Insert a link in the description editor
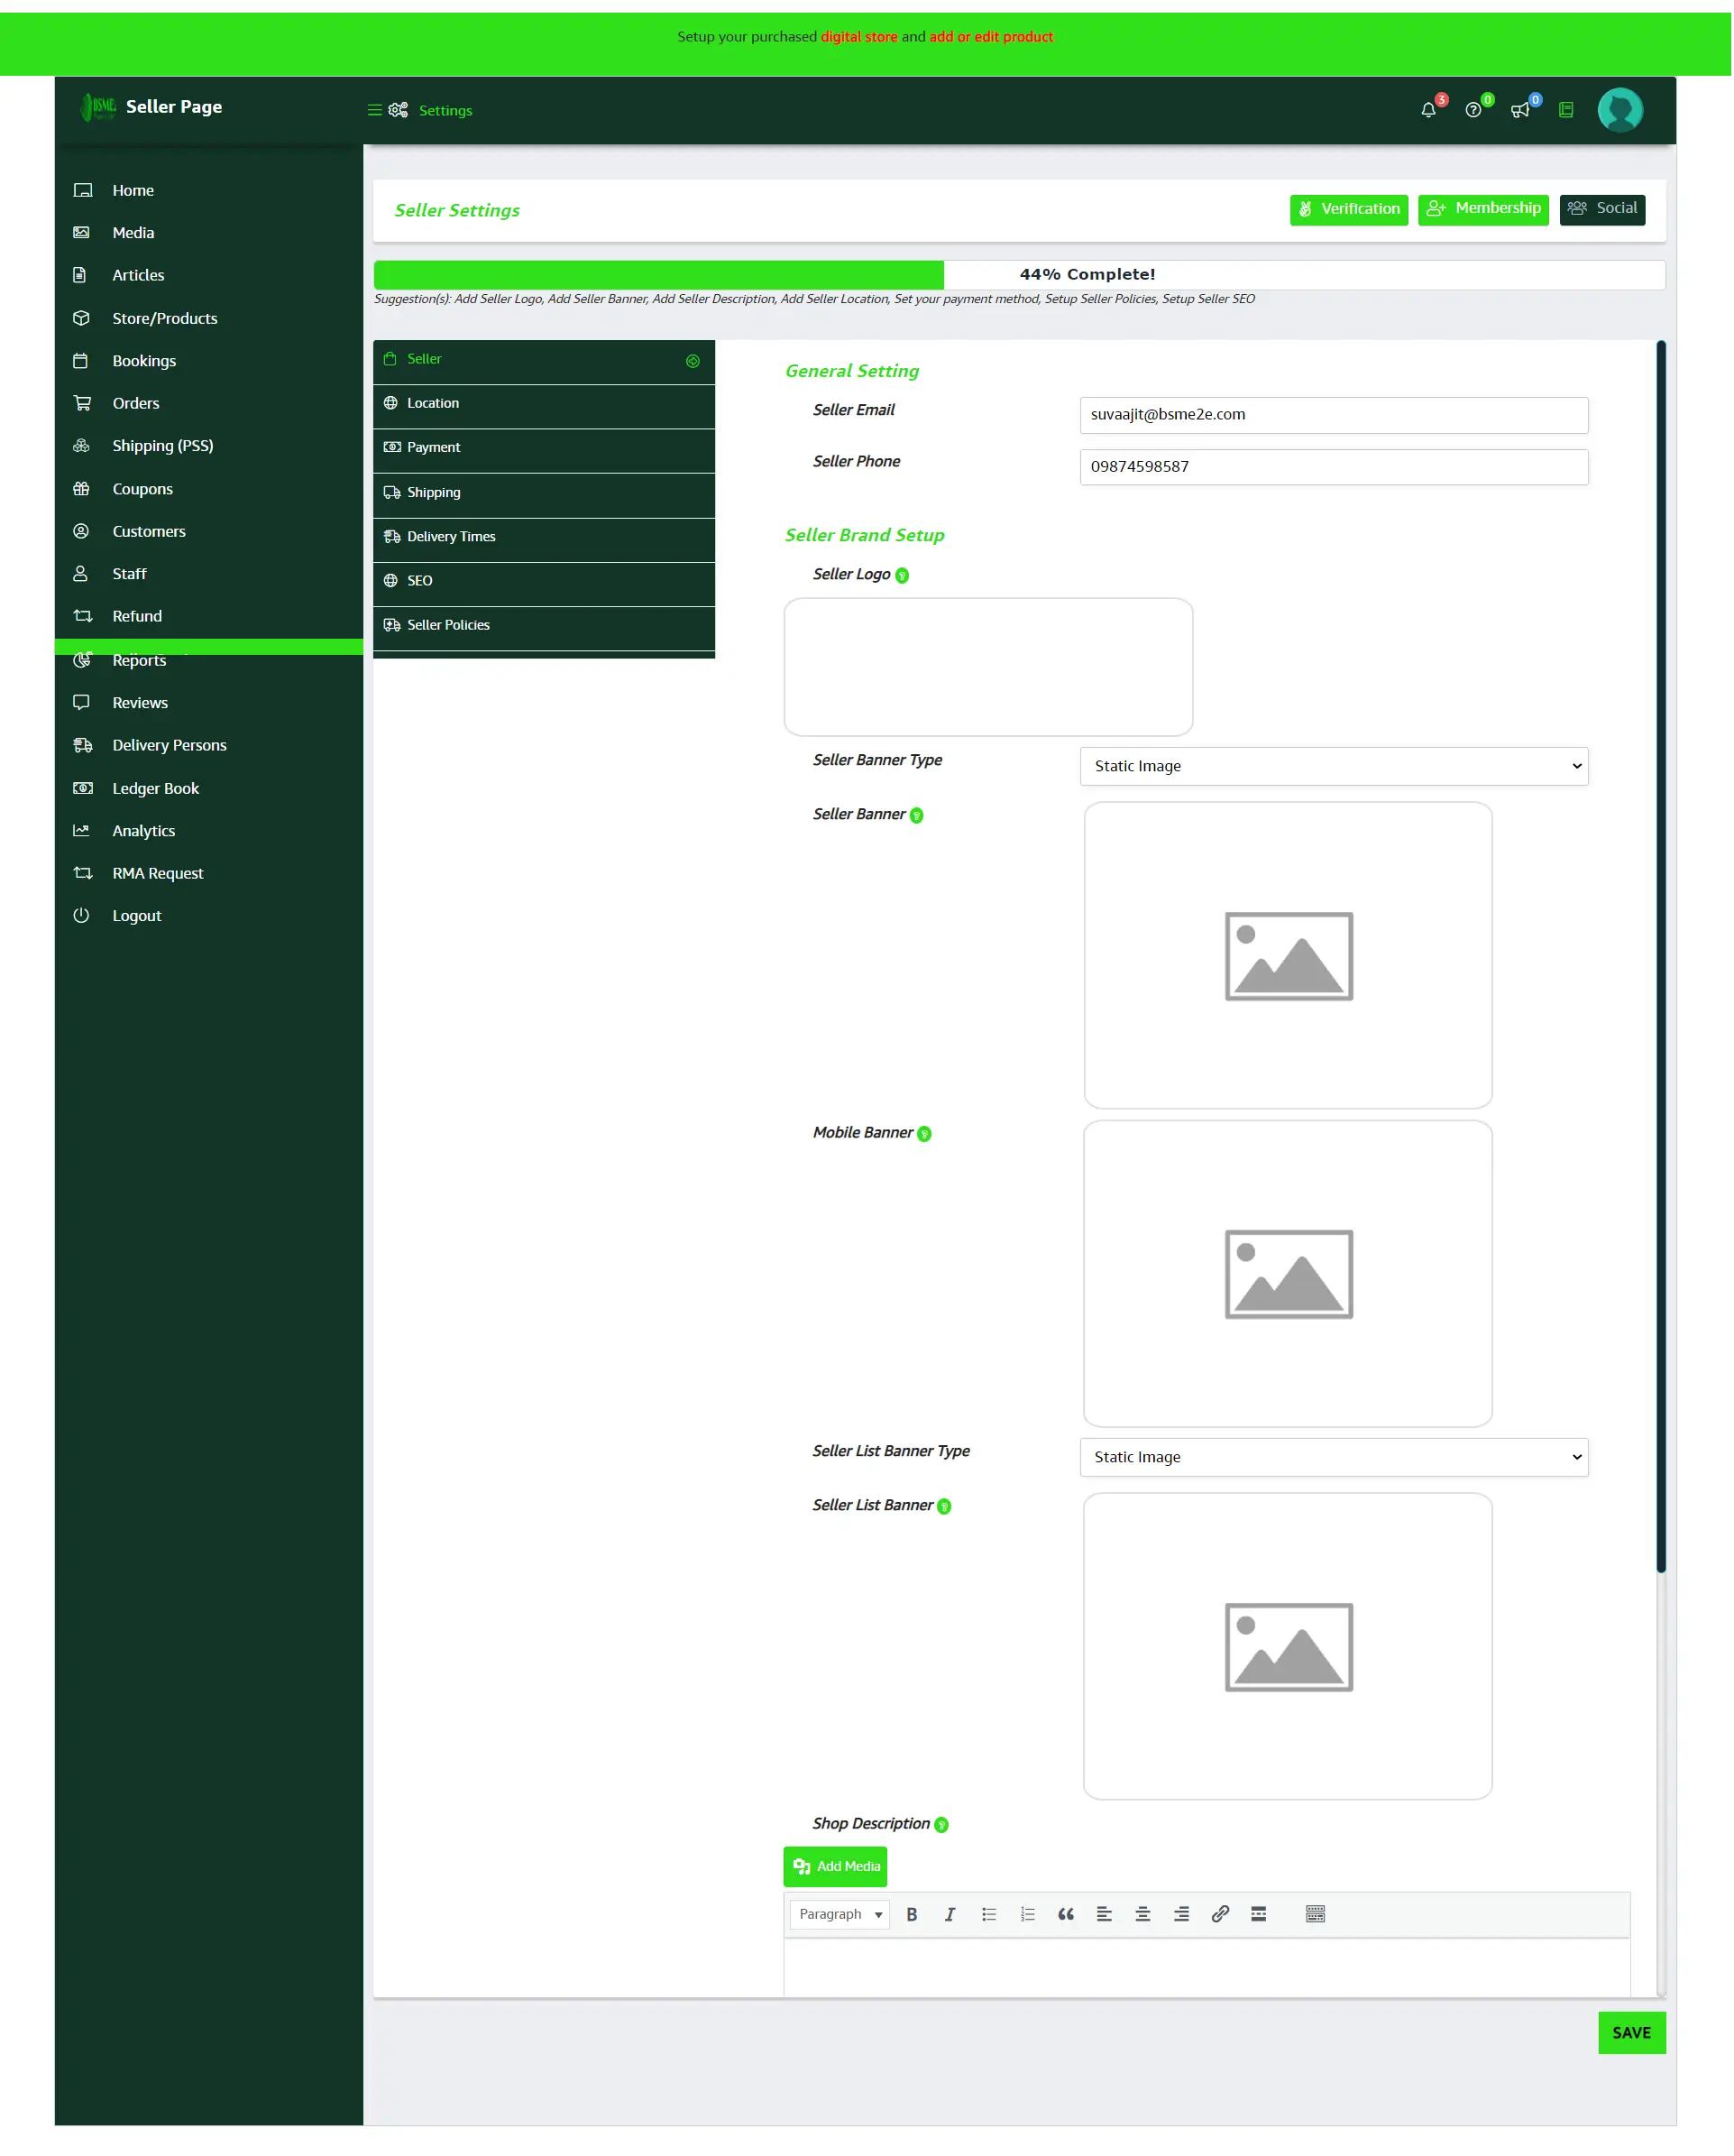The height and width of the screenshot is (2156, 1734). (1220, 1914)
